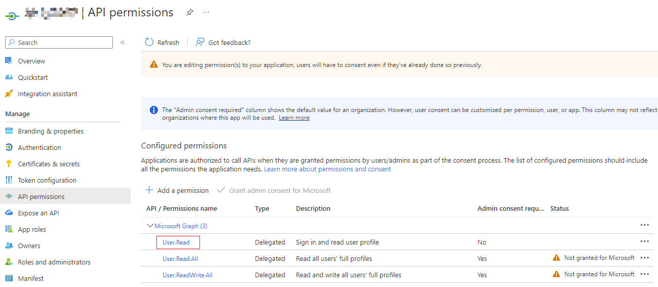This screenshot has width=658, height=287.
Task: Click the Refresh icon in toolbar
Action: (x=149, y=42)
